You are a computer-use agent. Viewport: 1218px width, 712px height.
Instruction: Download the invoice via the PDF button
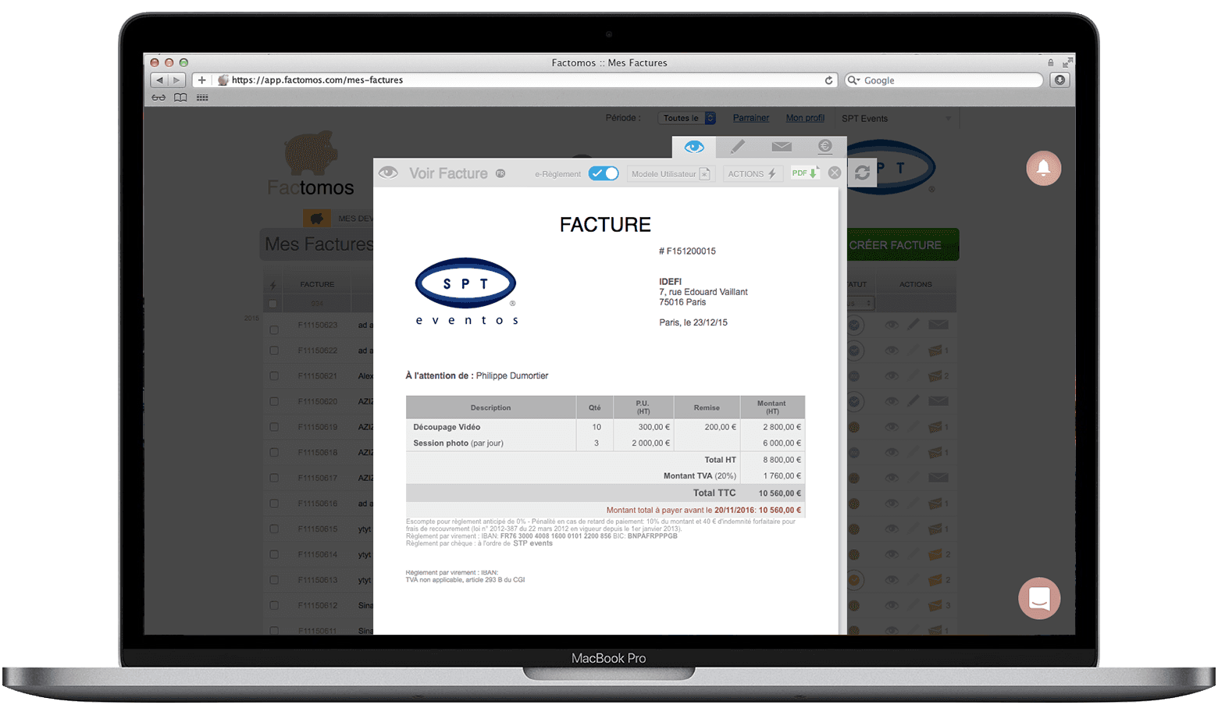805,173
